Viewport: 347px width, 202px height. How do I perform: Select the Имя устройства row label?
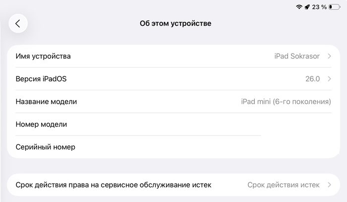pyautogui.click(x=43, y=56)
